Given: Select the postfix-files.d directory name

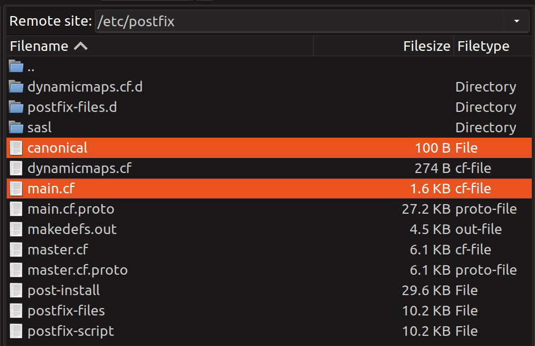Looking at the screenshot, I should [x=72, y=107].
